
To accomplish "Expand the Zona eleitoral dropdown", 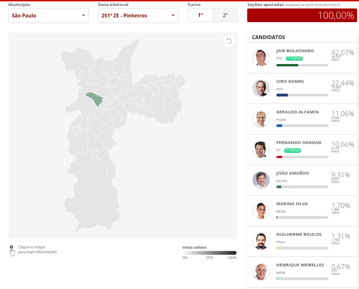I will pyautogui.click(x=138, y=16).
